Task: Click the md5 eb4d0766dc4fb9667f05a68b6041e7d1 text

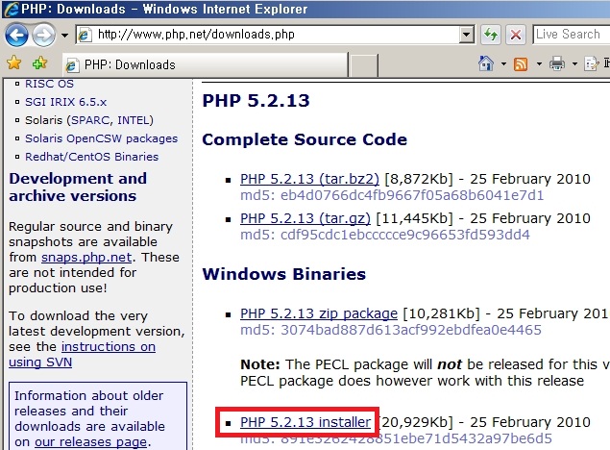Action: click(x=392, y=195)
